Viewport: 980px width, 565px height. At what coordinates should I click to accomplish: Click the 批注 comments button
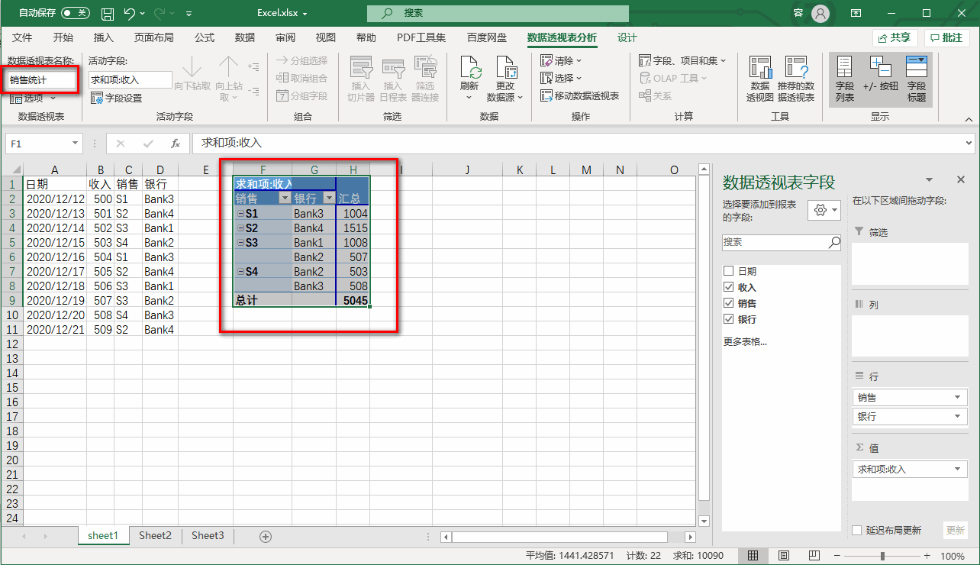click(946, 38)
